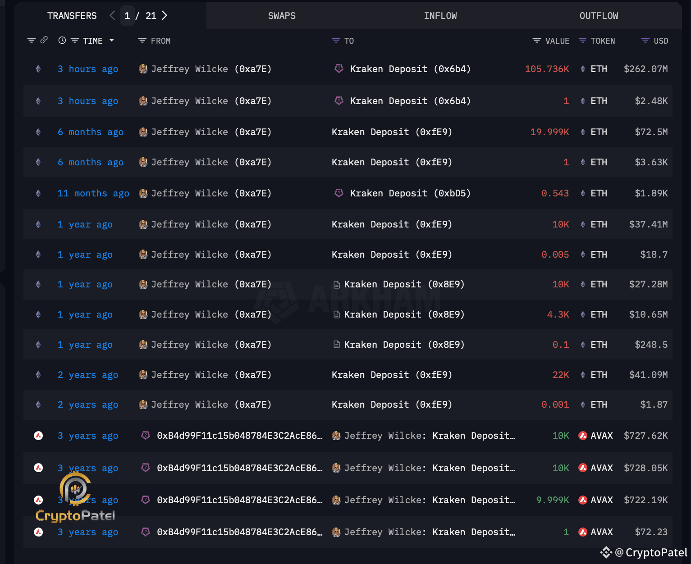Click the document icon beside Kraken Deposit (0x8E9)

[x=337, y=284]
